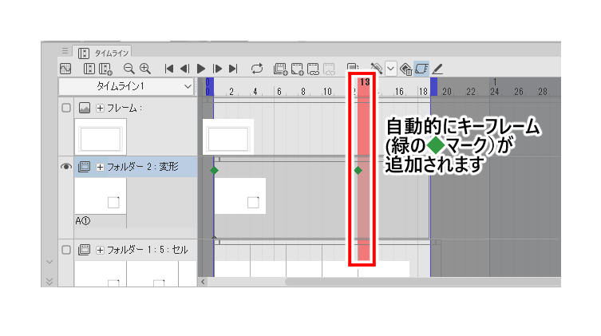Click the horizontal scrollbar left arrow
The width and height of the screenshot is (601, 336).
pyautogui.click(x=203, y=281)
